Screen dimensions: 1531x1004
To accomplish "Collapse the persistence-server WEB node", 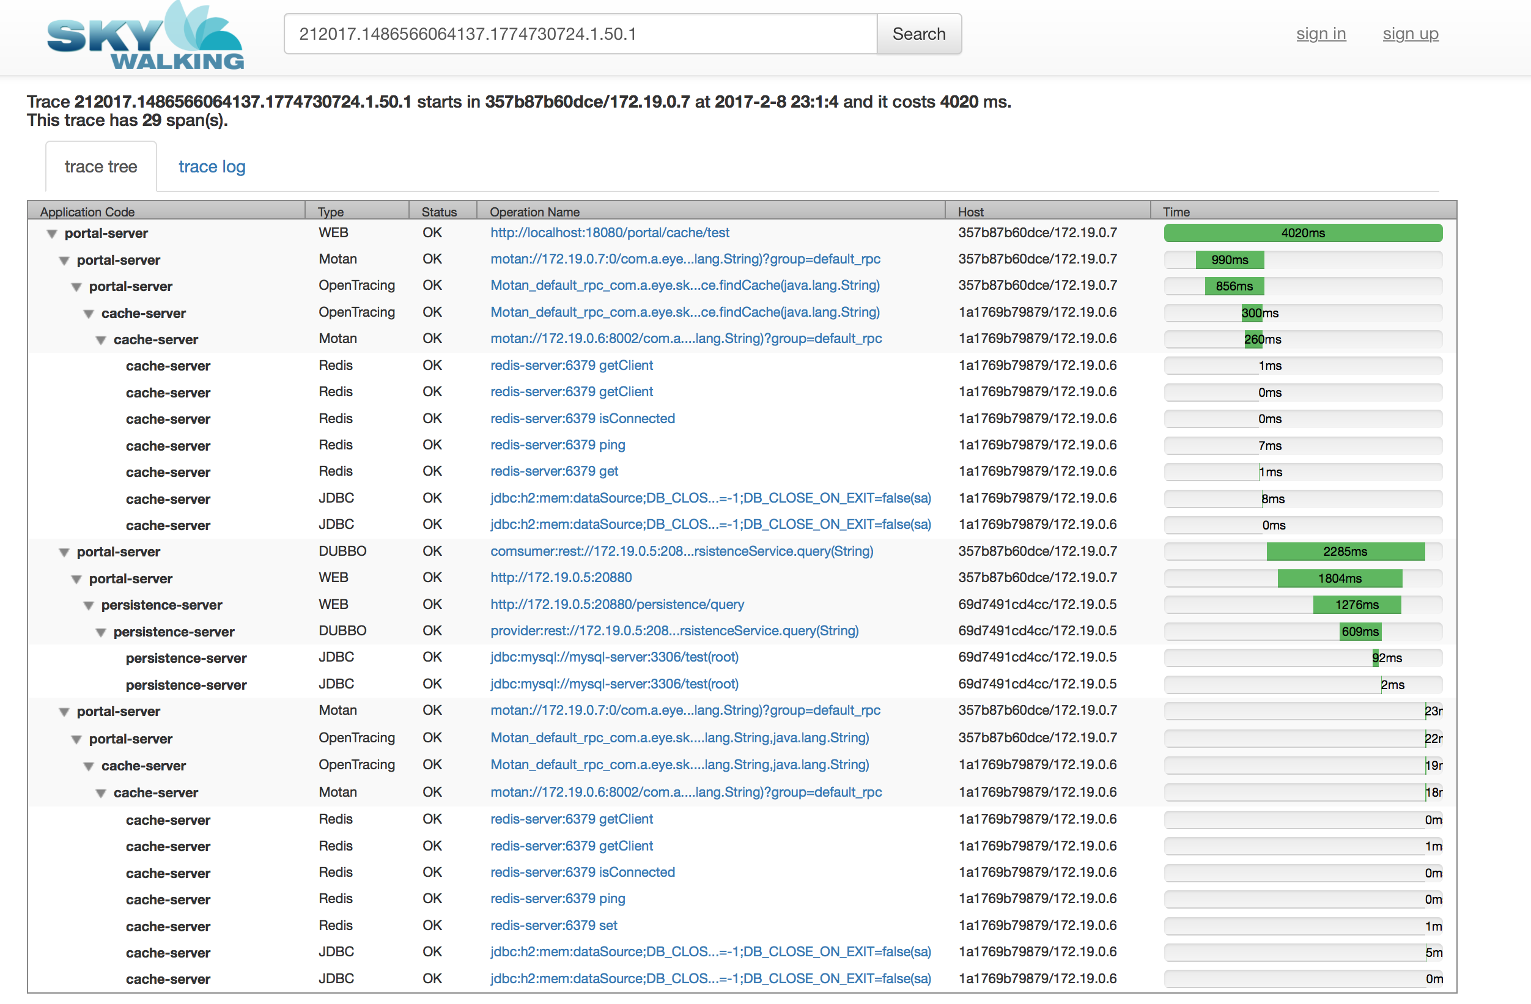I will pos(89,605).
